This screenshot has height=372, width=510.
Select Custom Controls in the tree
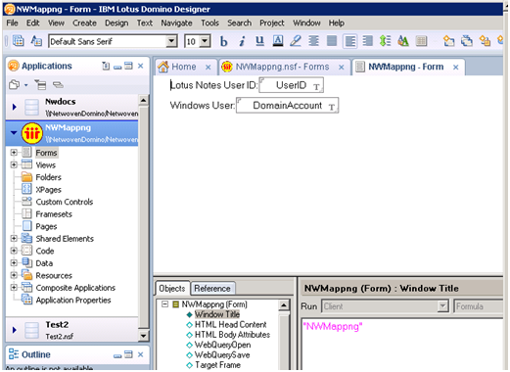[x=65, y=202]
